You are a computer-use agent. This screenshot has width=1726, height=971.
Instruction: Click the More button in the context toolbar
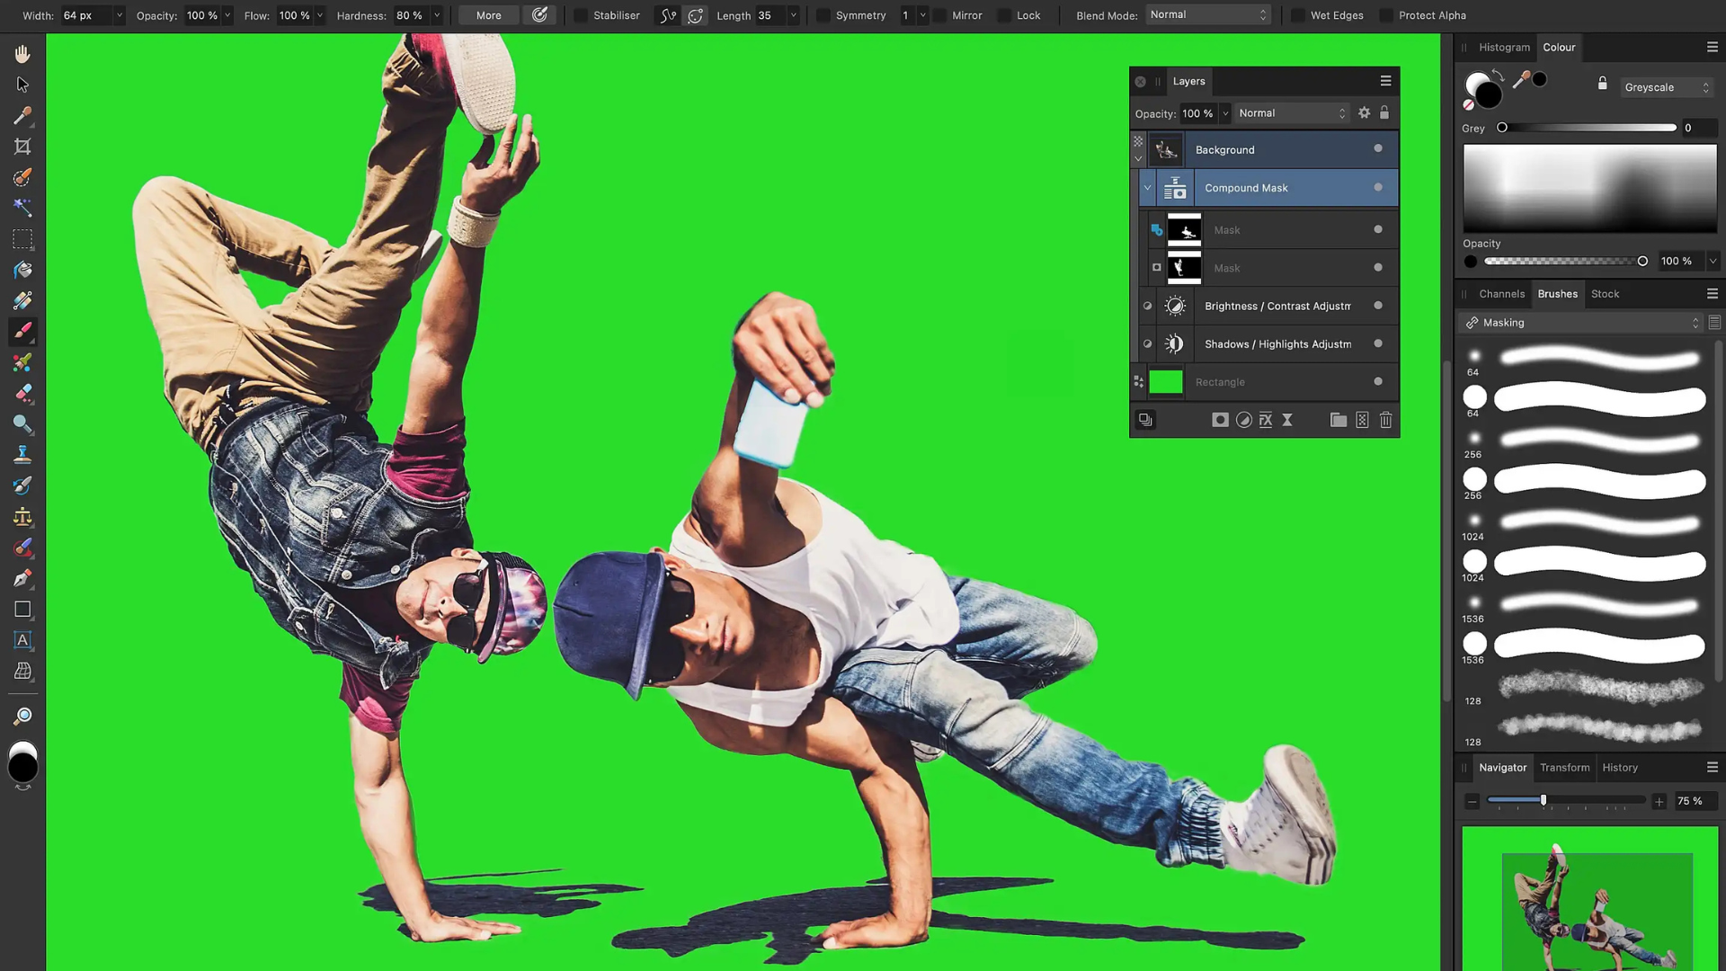click(x=488, y=15)
